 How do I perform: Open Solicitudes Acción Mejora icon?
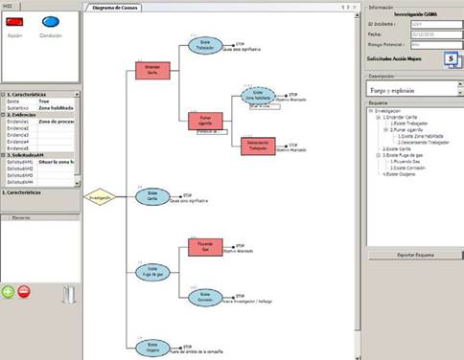click(x=452, y=59)
